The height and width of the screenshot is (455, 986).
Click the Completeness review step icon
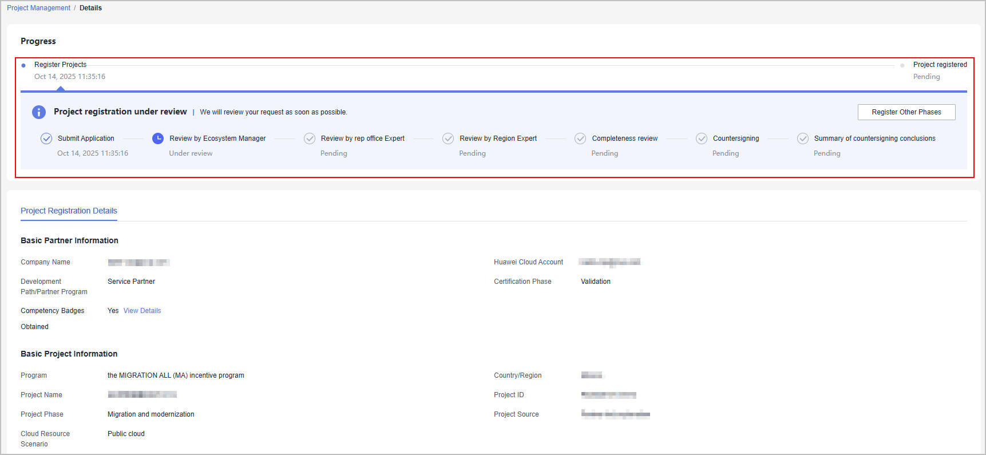(x=580, y=139)
